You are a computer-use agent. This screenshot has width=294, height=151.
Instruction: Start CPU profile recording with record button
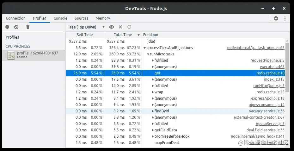point(7,27)
